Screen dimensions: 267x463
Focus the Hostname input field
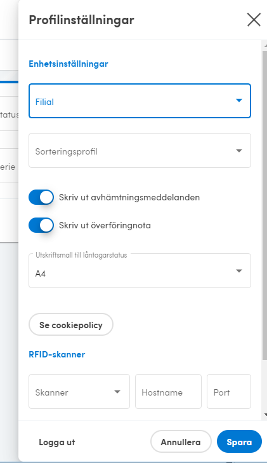coord(169,392)
